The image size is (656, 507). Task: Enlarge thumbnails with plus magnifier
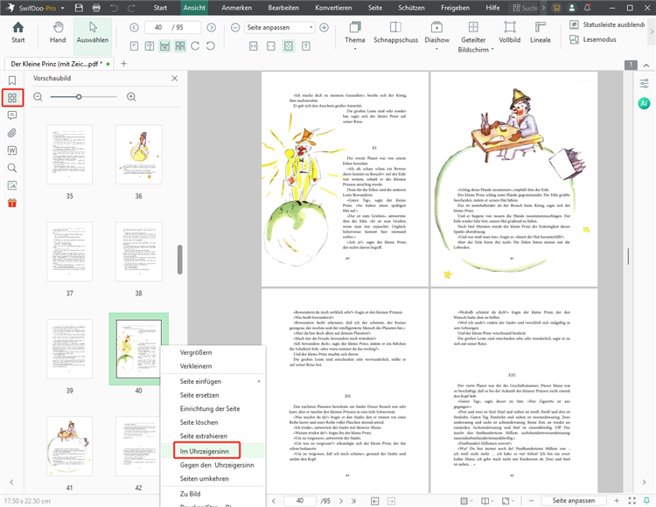[131, 97]
